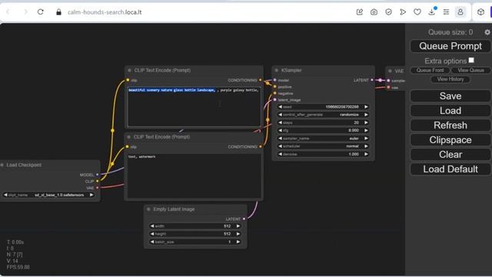
Task: Click the browser address bar URL
Action: coord(105,12)
